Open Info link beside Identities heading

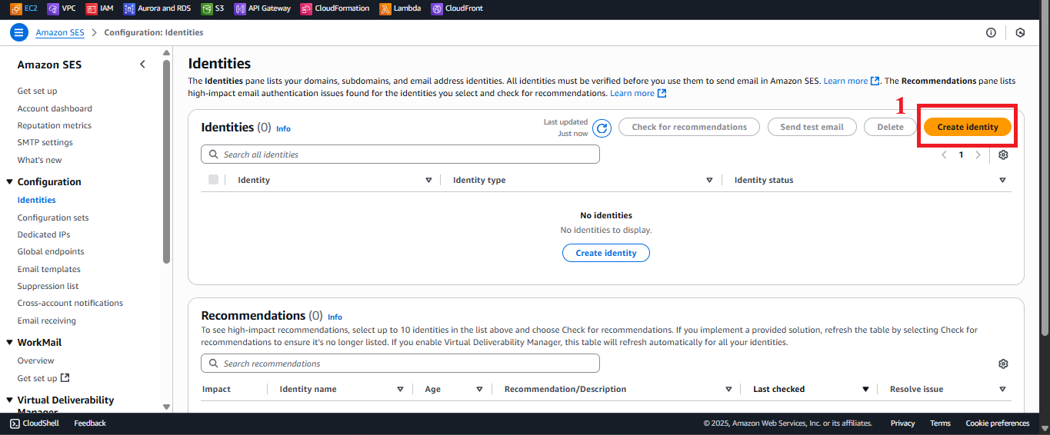[x=284, y=129]
